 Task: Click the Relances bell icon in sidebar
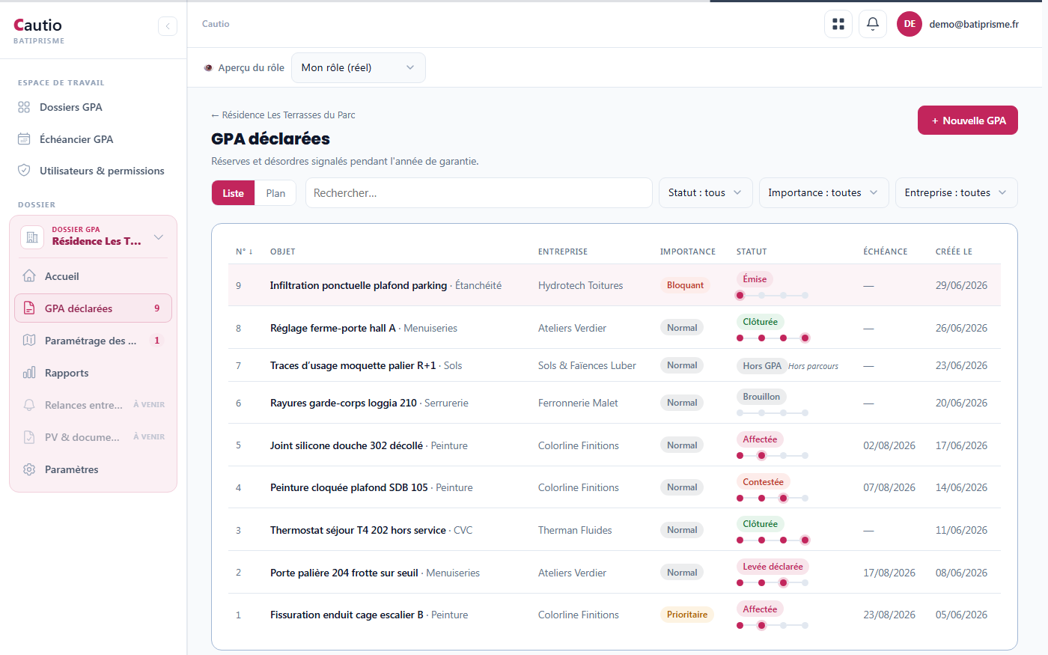coord(29,405)
